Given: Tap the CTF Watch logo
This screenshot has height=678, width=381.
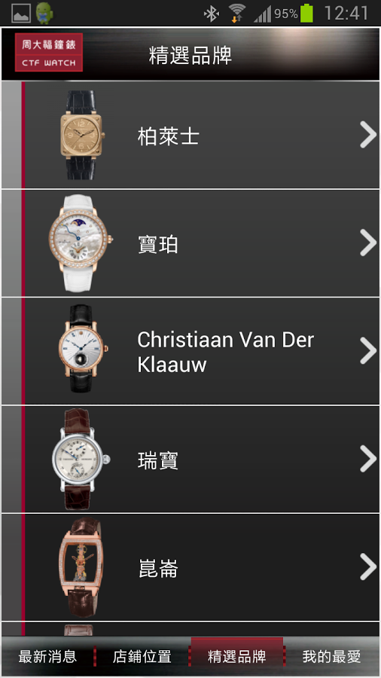Looking at the screenshot, I should coord(48,52).
